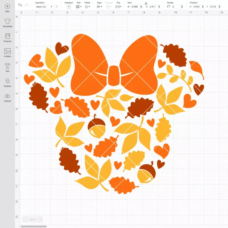Viewport: 228px width, 228px height.
Task: Click the Deselect icon
Action: (69, 7)
